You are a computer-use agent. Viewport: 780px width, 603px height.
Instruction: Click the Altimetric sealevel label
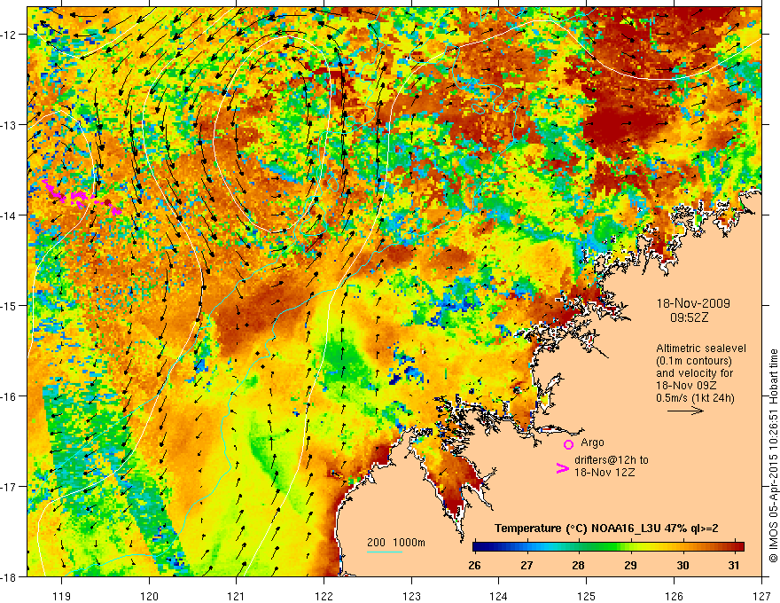[x=701, y=348]
